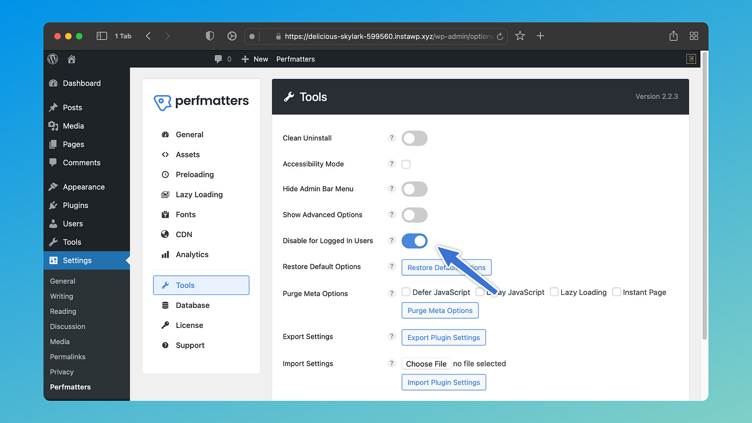Open Permalinks under Settings submenu
752x423 pixels.
click(68, 357)
